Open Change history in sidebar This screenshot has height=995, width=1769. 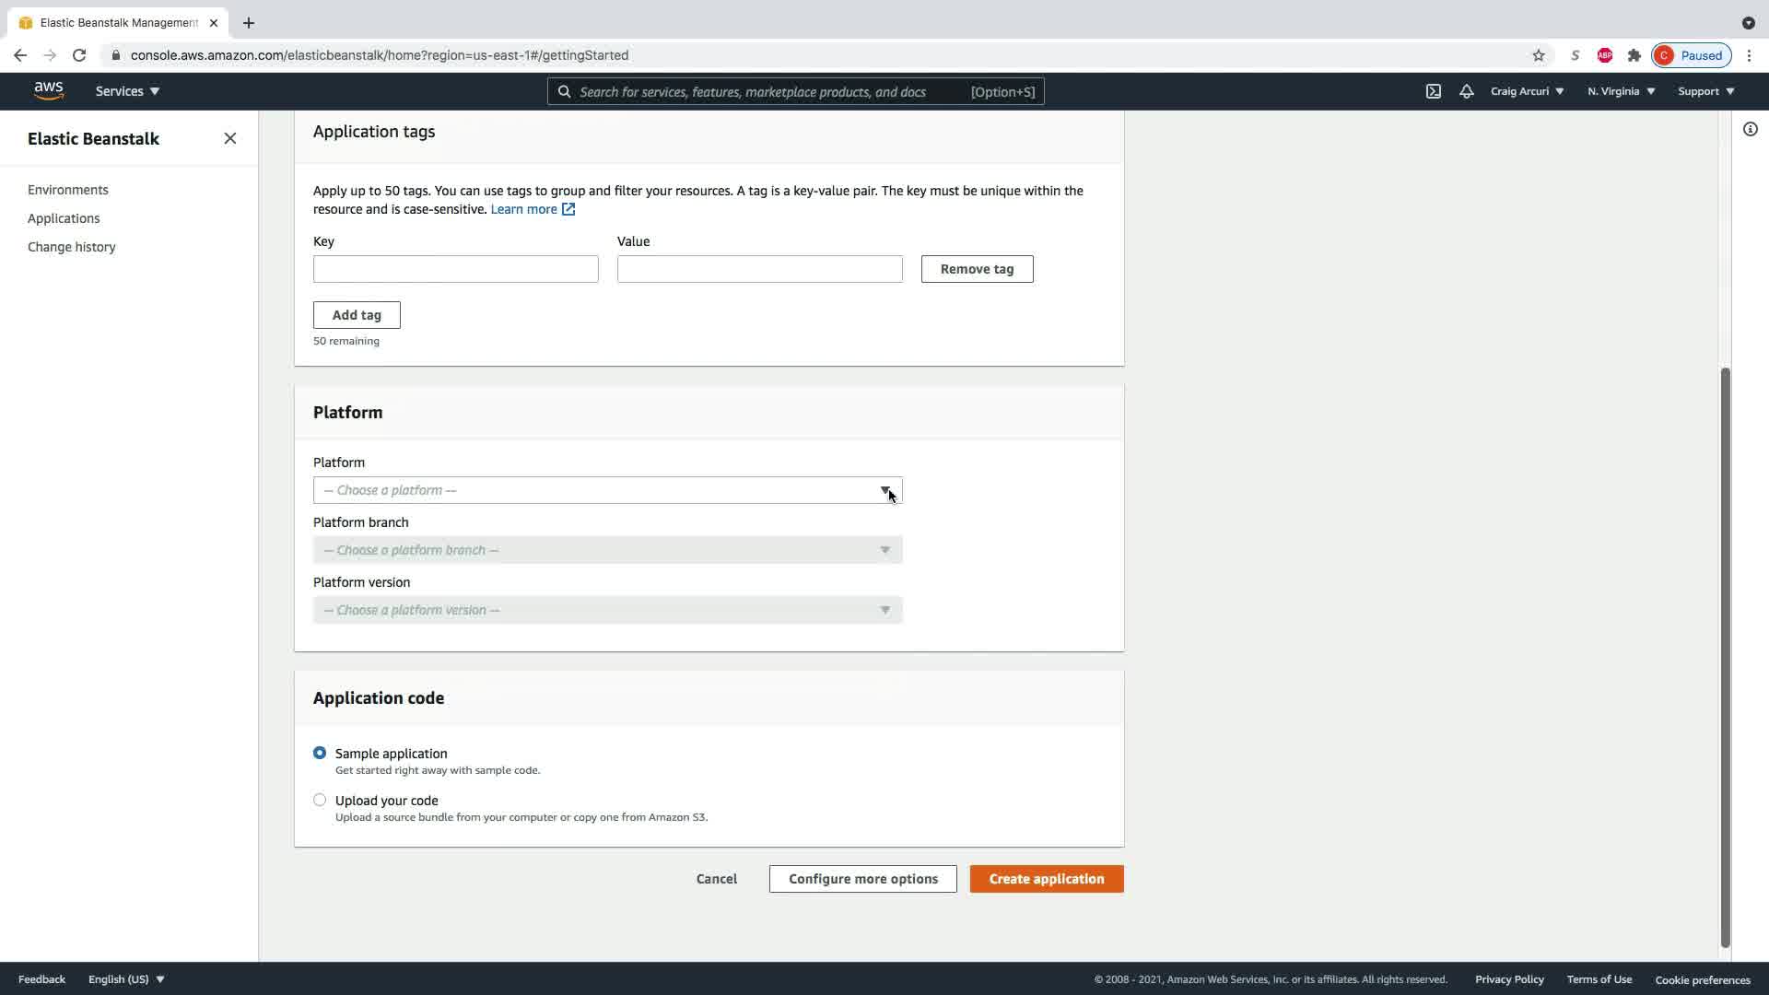tap(72, 247)
